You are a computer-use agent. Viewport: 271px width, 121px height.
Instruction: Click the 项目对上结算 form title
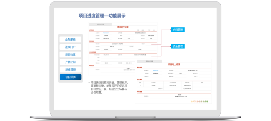pos(173,64)
